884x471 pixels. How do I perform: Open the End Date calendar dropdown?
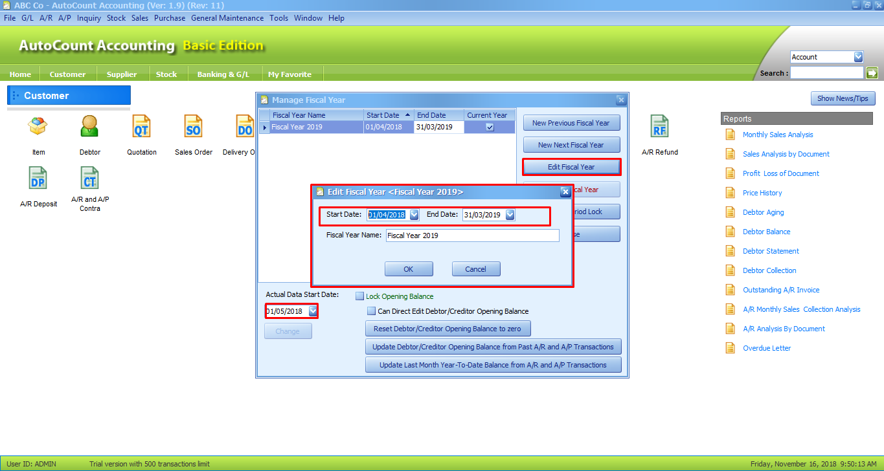click(x=510, y=215)
